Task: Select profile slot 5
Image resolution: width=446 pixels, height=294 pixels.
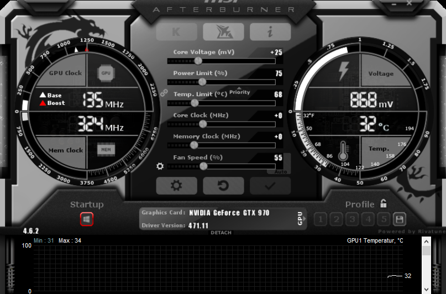Action: click(384, 219)
